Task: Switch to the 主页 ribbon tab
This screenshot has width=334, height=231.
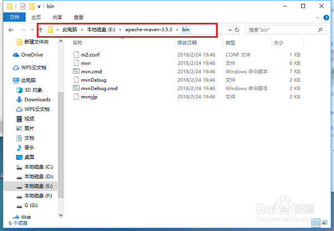Action: pyautogui.click(x=36, y=17)
